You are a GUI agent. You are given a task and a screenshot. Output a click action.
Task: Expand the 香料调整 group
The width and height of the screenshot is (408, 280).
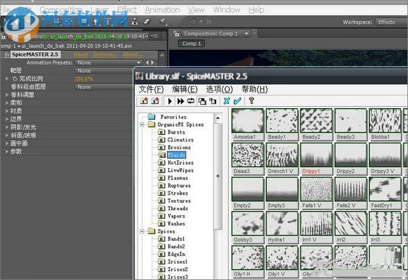[x=7, y=95]
